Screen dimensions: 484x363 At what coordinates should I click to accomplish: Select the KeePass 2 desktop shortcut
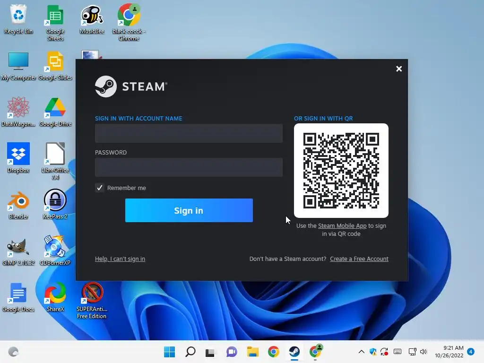coord(55,204)
